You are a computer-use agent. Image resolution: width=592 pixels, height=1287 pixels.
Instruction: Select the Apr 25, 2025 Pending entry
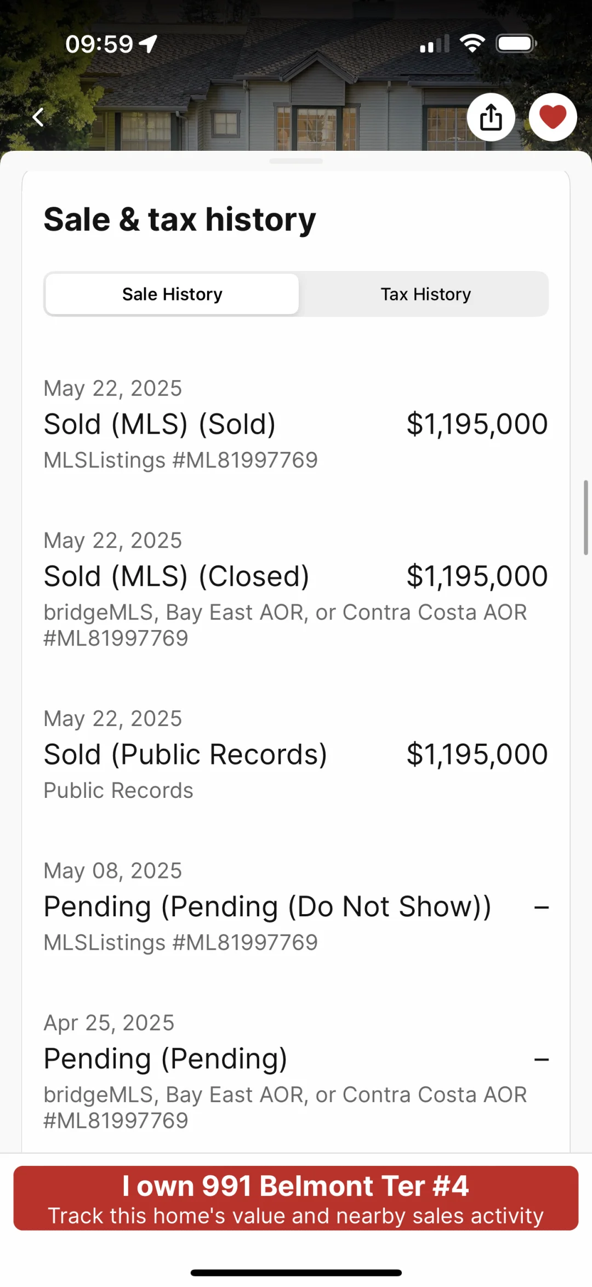click(x=296, y=1071)
